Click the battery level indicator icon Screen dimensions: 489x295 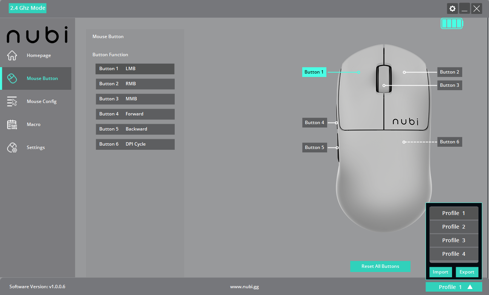pyautogui.click(x=452, y=24)
